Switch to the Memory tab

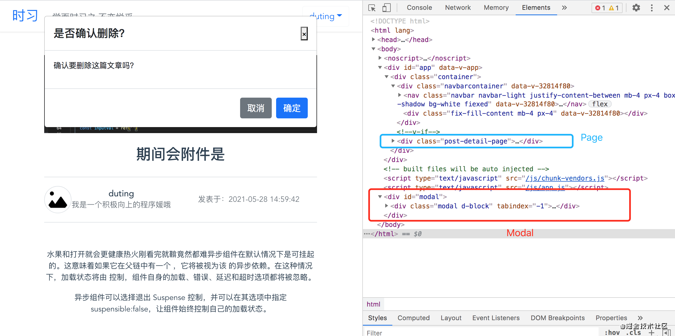[x=496, y=8]
